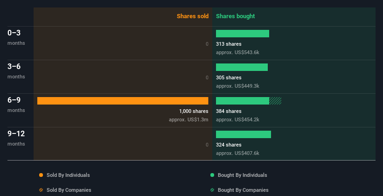
Task: Select the 0–3 months row label
Action: pyautogui.click(x=16, y=37)
